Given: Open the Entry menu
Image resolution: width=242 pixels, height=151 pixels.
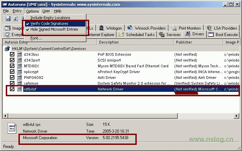Looking at the screenshot, I should 17,11.
